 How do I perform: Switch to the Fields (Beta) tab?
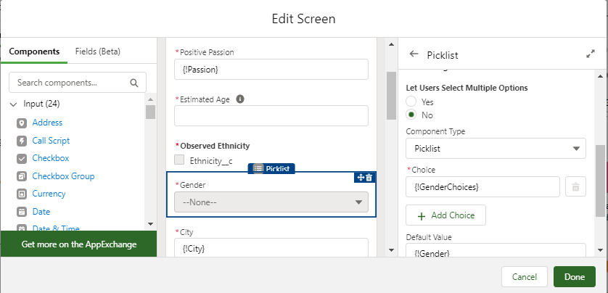[x=98, y=51]
